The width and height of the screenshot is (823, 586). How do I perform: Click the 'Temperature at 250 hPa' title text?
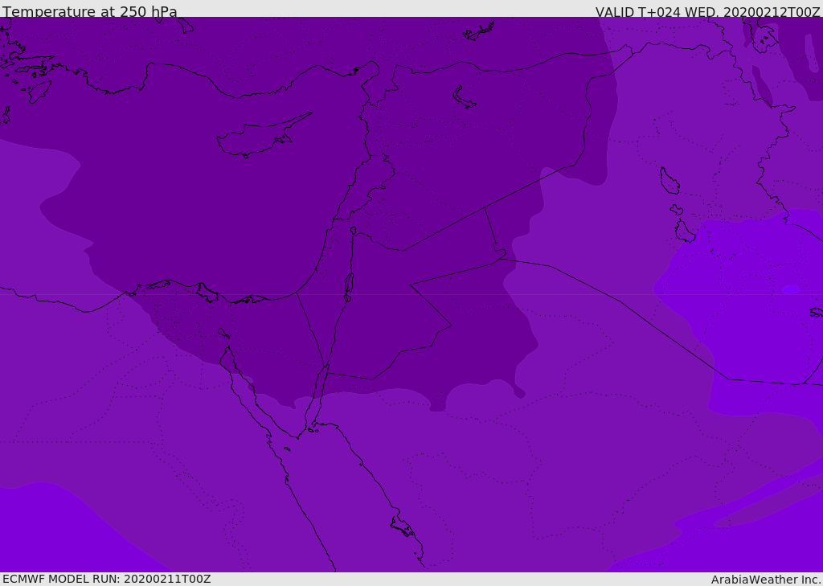pyautogui.click(x=90, y=11)
